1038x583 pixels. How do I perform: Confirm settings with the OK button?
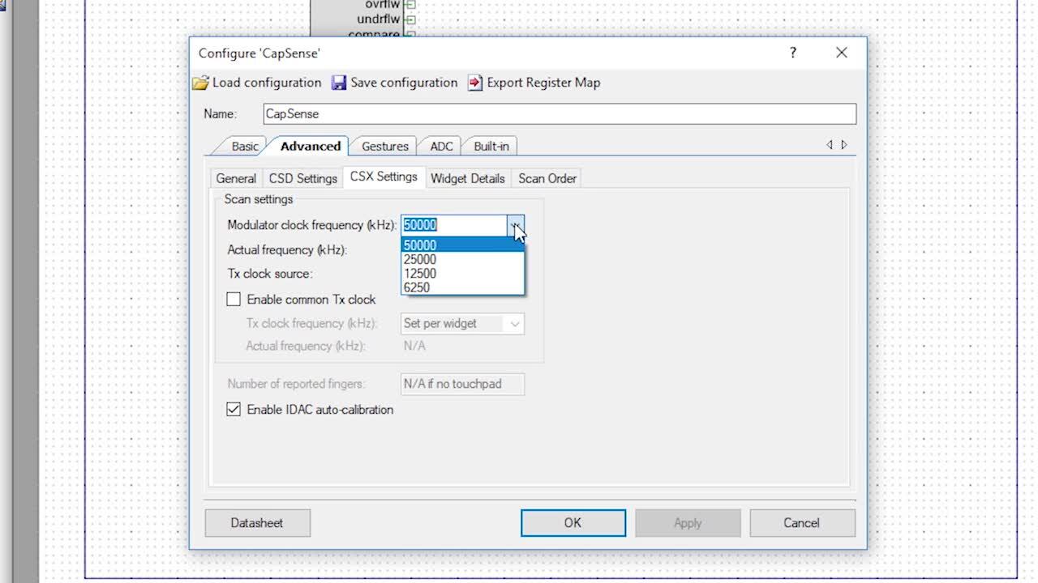573,522
